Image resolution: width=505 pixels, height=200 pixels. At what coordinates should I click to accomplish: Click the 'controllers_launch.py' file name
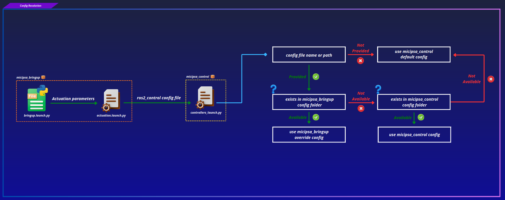pyautogui.click(x=206, y=113)
